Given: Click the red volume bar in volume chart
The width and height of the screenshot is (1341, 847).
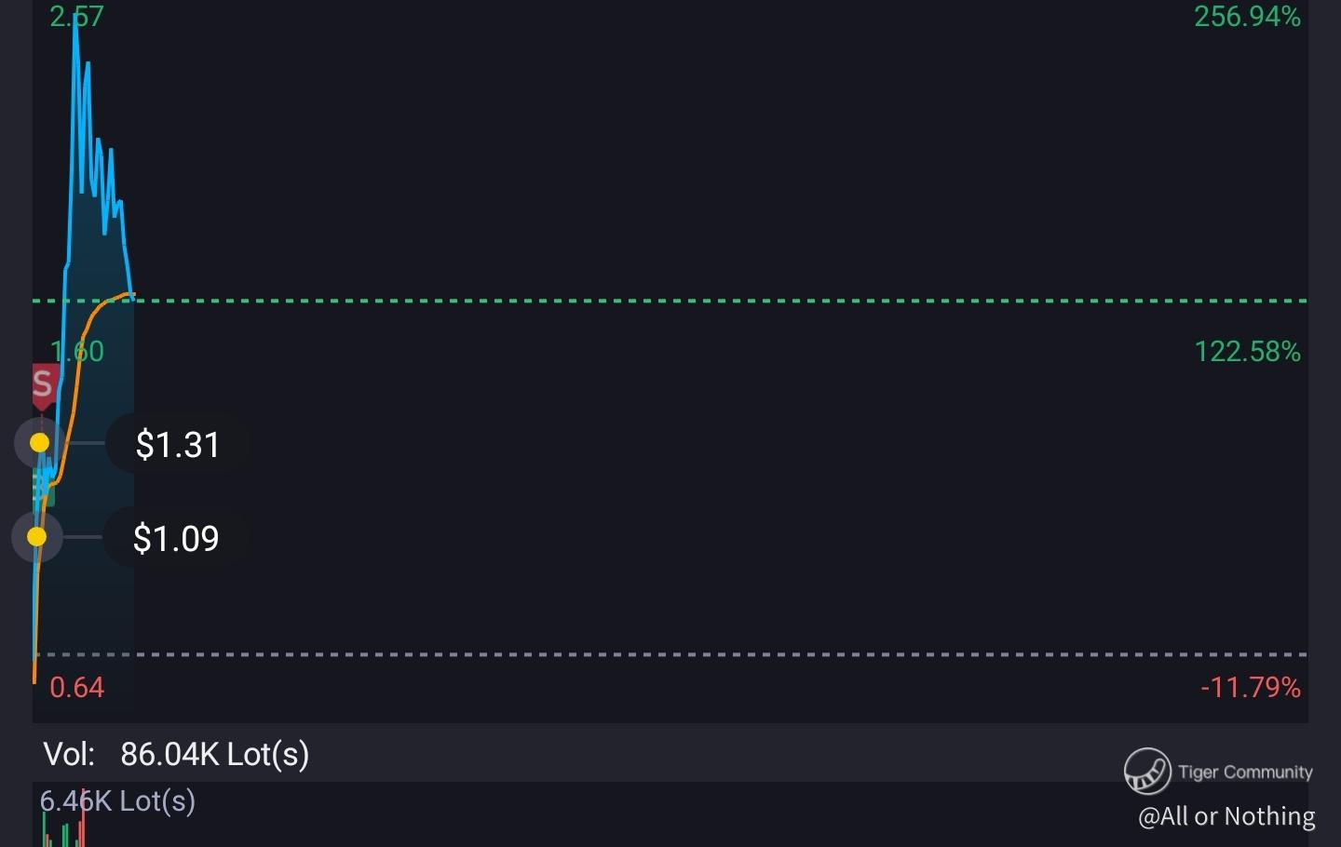Looking at the screenshot, I should point(82,819).
